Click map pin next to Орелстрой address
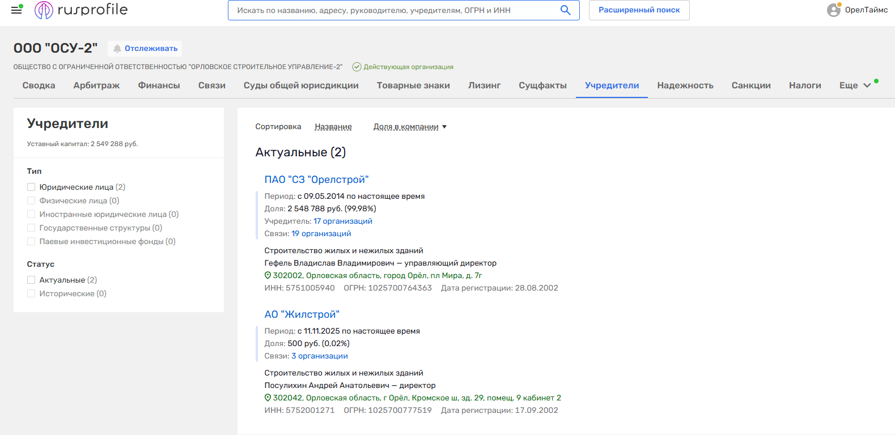The width and height of the screenshot is (895, 435). (268, 275)
